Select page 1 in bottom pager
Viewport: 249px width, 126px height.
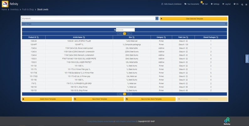click(x=124, y=94)
